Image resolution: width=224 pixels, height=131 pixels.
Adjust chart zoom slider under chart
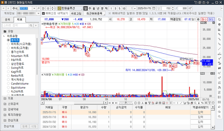[126, 102]
